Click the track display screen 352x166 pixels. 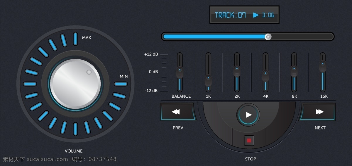click(x=244, y=15)
